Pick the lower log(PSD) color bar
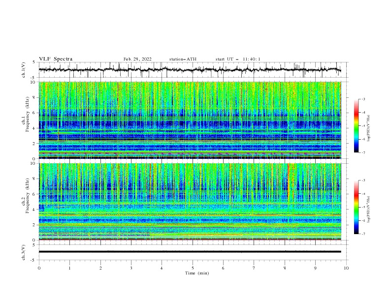The width and height of the screenshot is (390, 301). pos(356,207)
